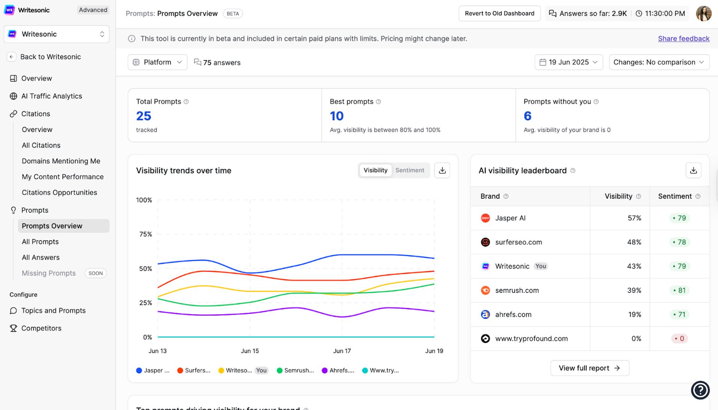718x410 pixels.
Task: Click the Share feedback link
Action: [684, 38]
